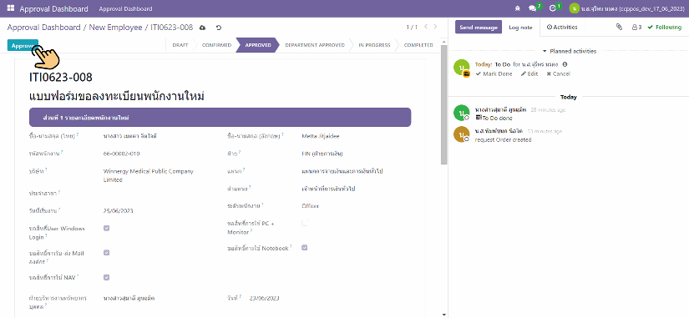
Task: Toggle the PC + Monitor checkbox
Action: click(305, 223)
